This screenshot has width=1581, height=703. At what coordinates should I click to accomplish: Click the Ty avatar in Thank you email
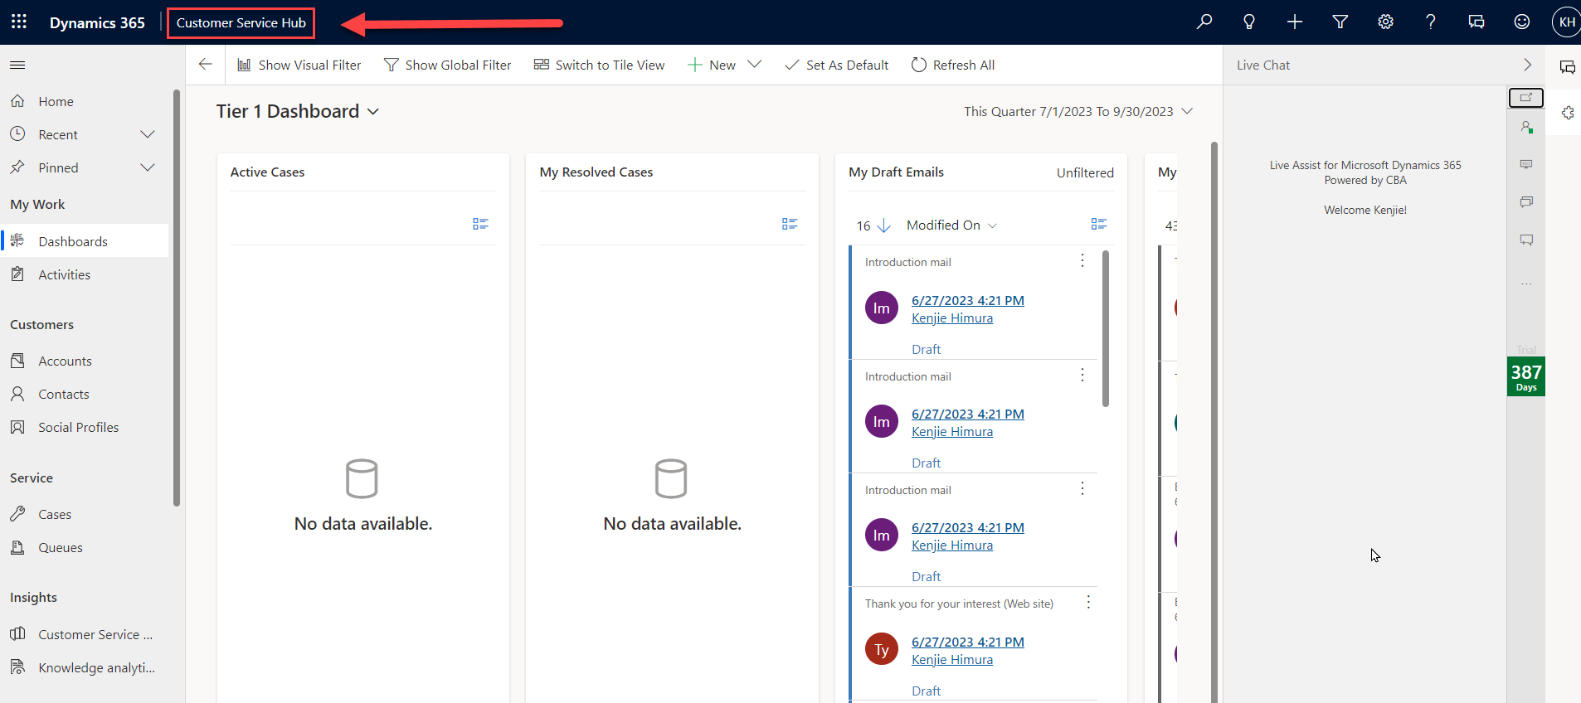(882, 649)
